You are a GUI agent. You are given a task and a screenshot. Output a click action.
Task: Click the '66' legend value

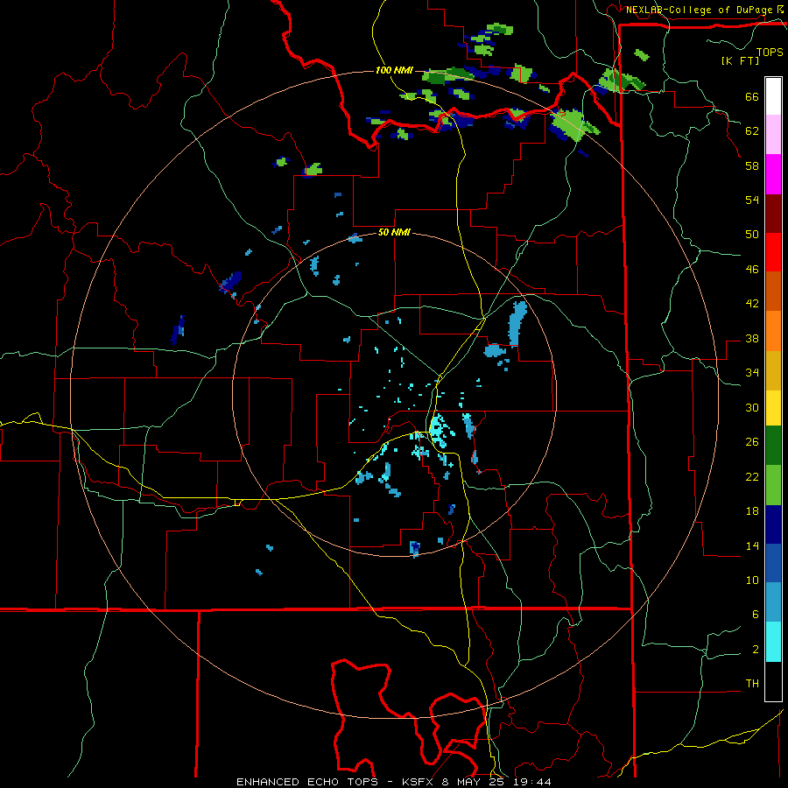(x=752, y=96)
